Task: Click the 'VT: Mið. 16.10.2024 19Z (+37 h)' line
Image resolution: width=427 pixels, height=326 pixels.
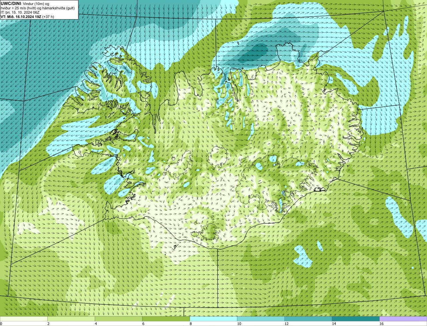Action: pos(27,16)
